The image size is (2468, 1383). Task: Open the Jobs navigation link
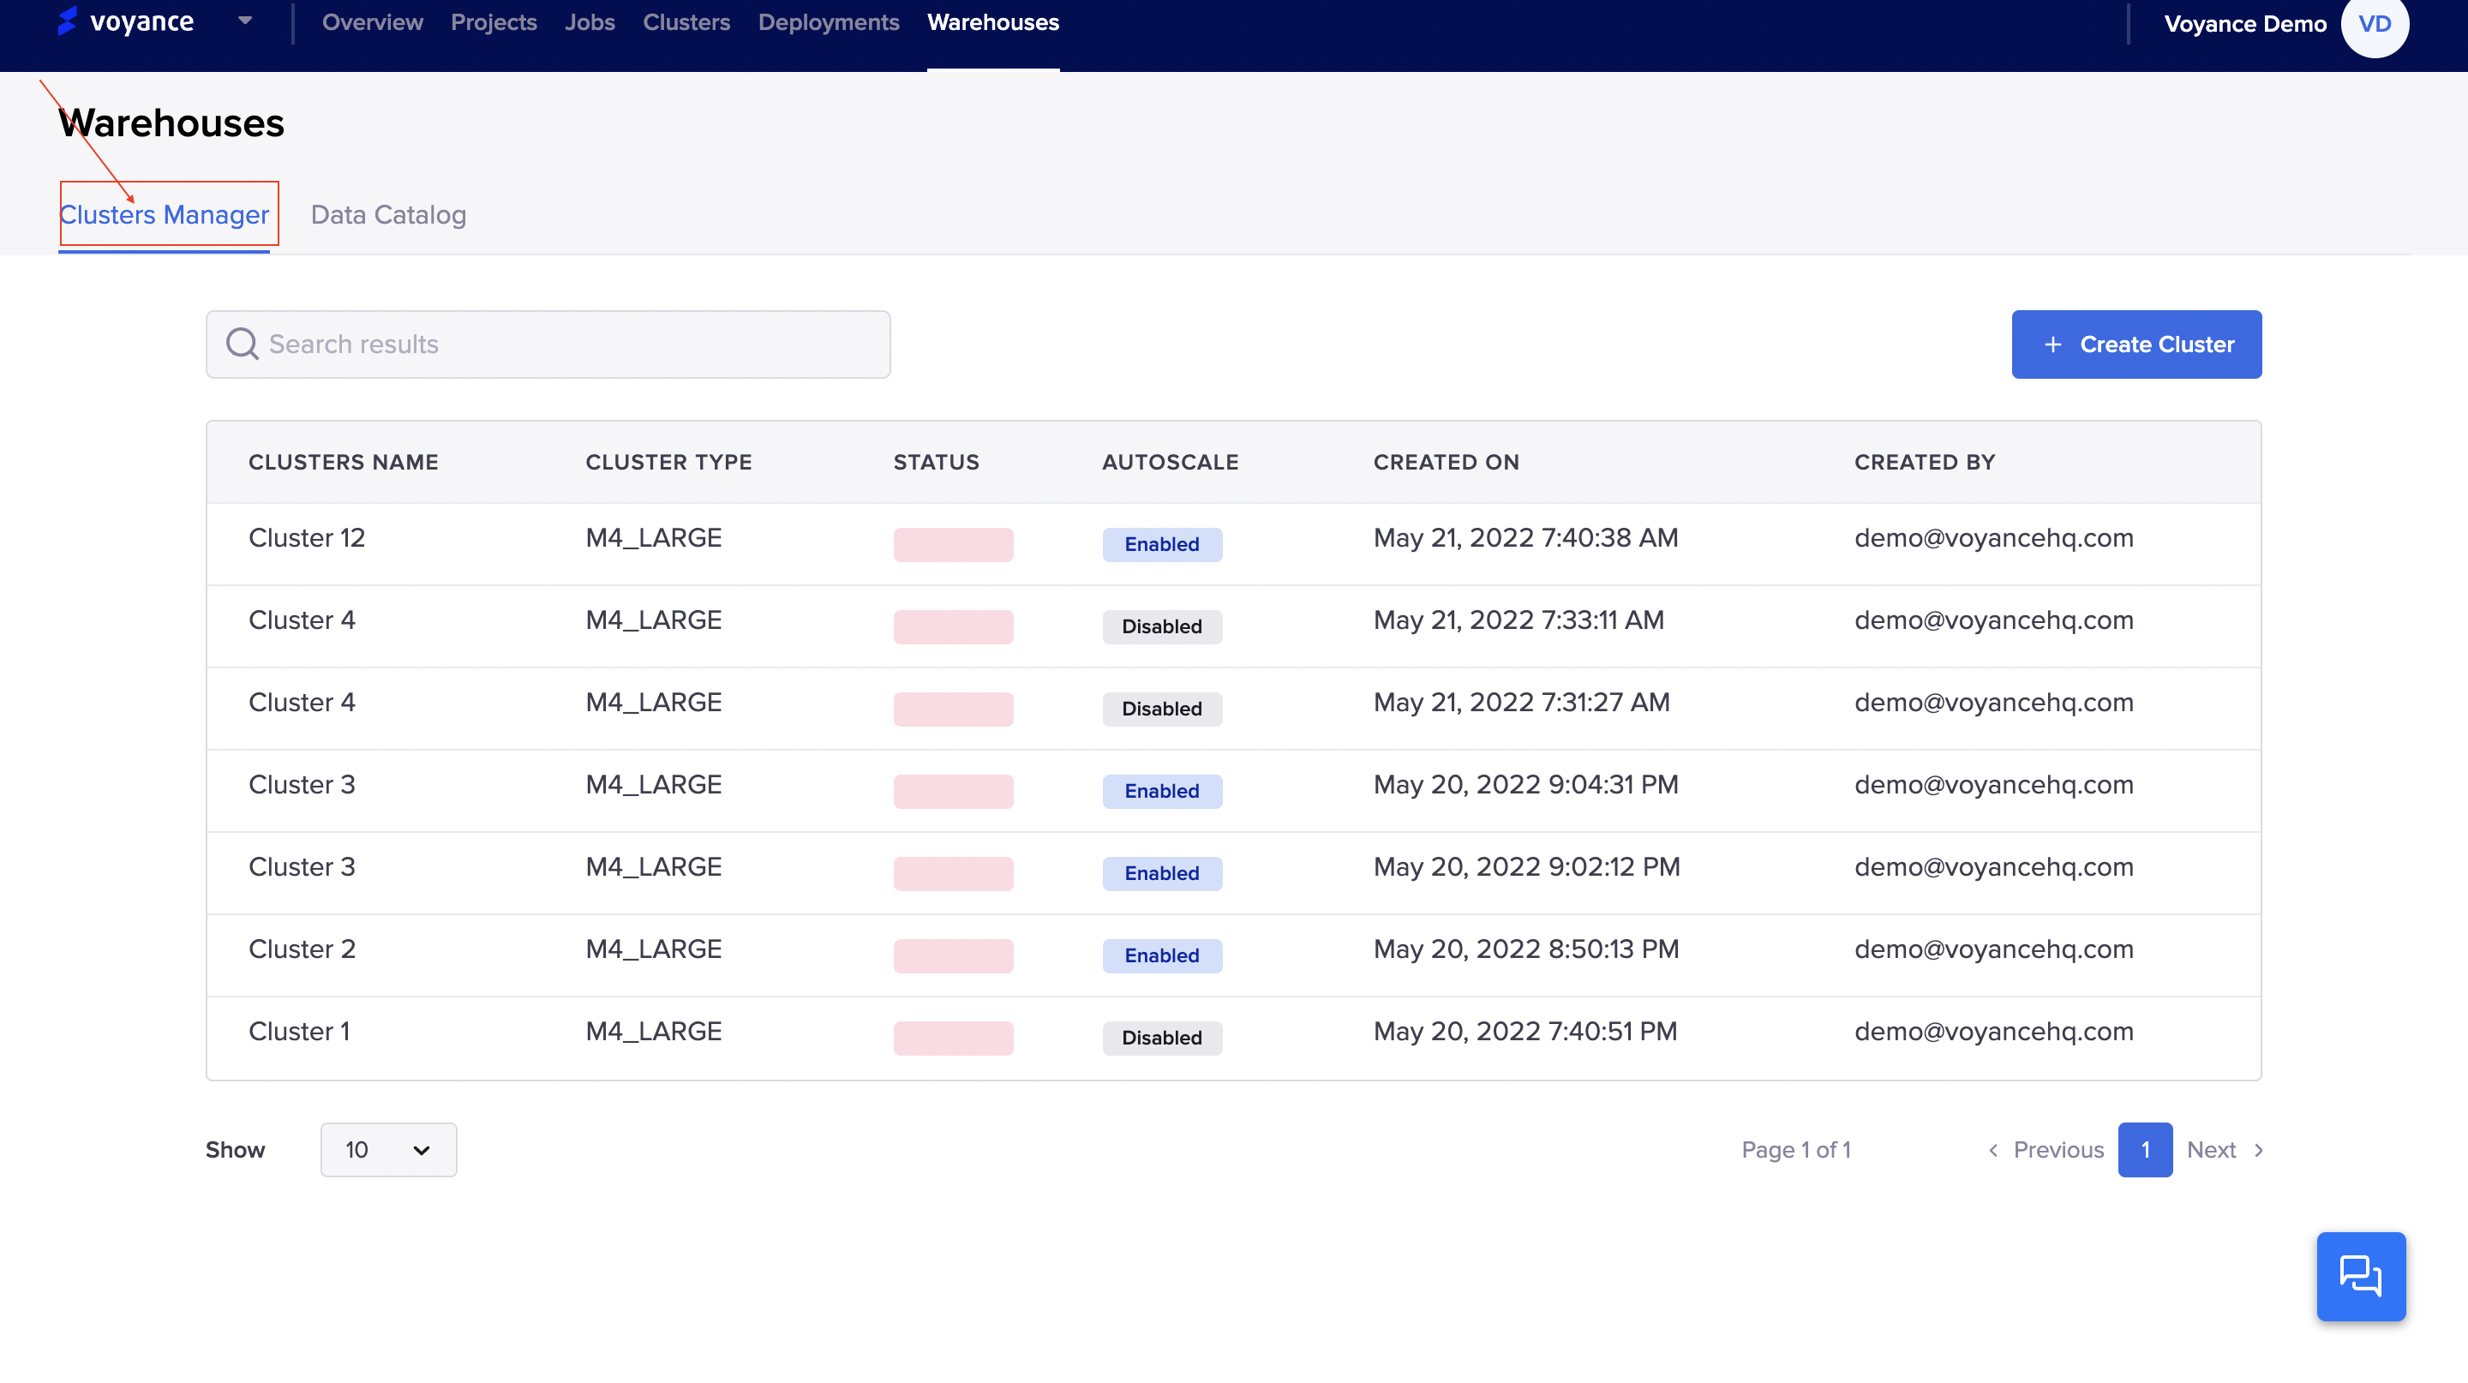click(x=590, y=22)
